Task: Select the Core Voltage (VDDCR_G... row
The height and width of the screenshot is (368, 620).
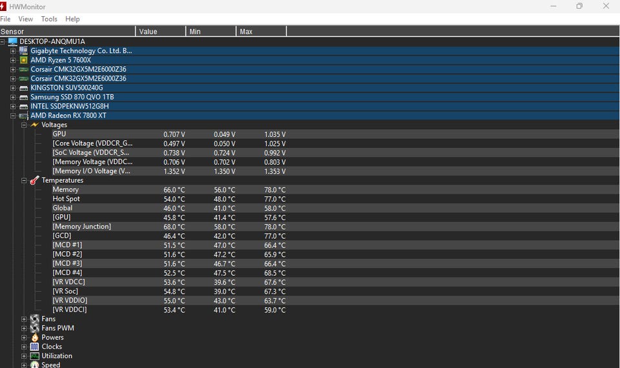Action: point(92,143)
